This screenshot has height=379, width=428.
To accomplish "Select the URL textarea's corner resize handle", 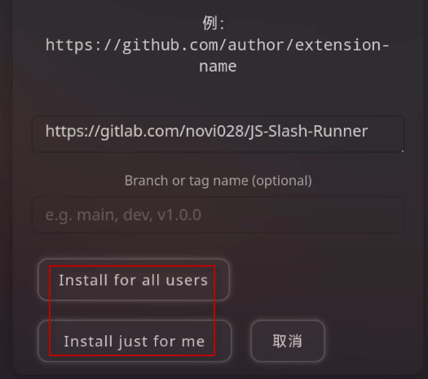I will click(x=402, y=150).
